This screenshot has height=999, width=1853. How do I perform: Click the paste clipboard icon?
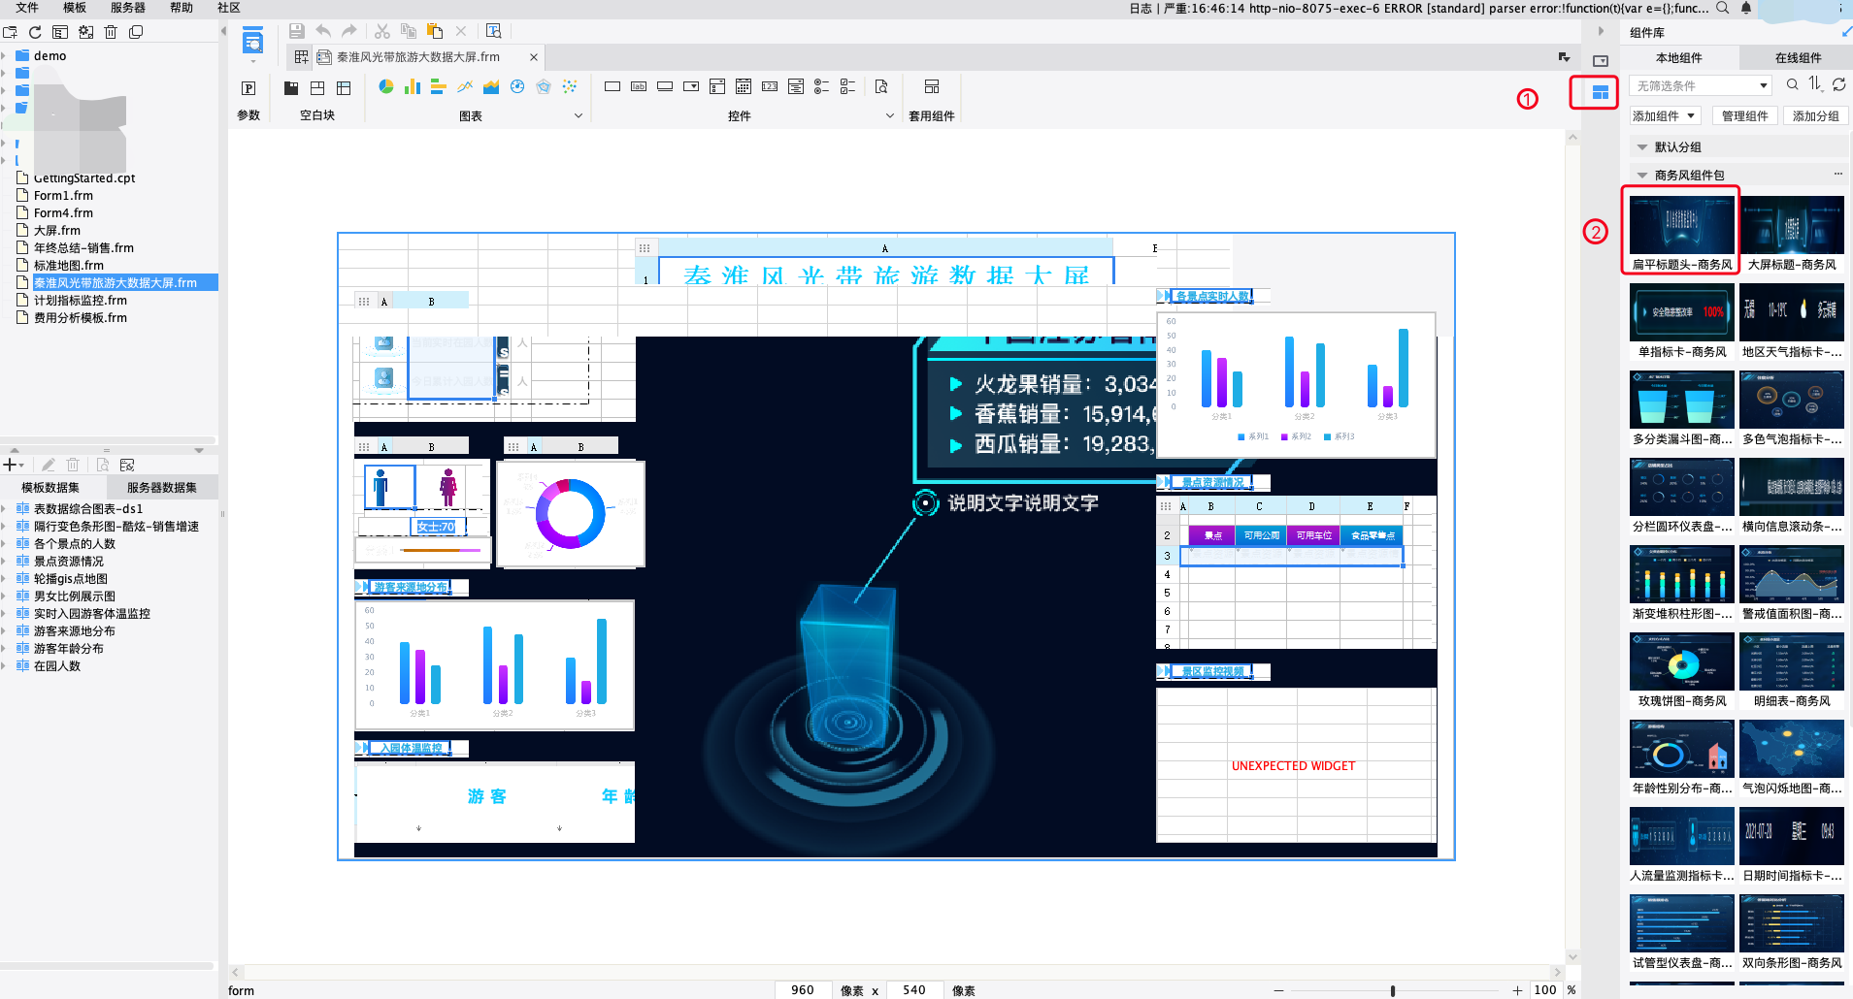[435, 31]
